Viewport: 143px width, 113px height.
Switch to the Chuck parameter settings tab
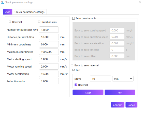[x=30, y=12]
